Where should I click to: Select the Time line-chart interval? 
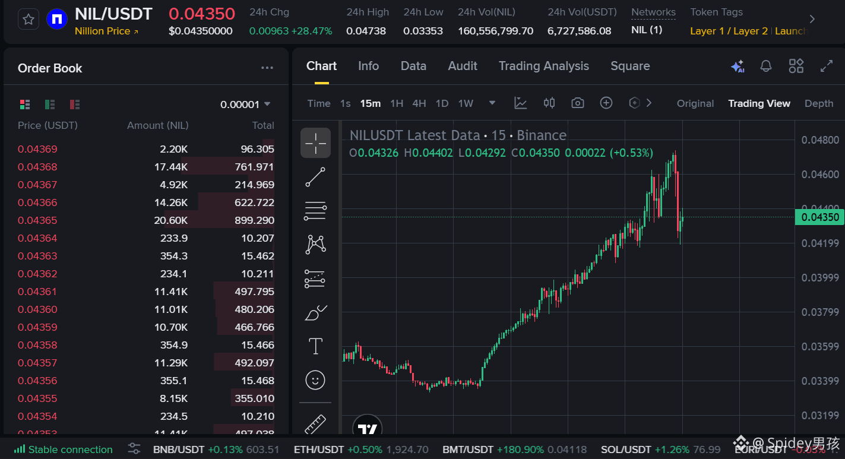coord(319,103)
